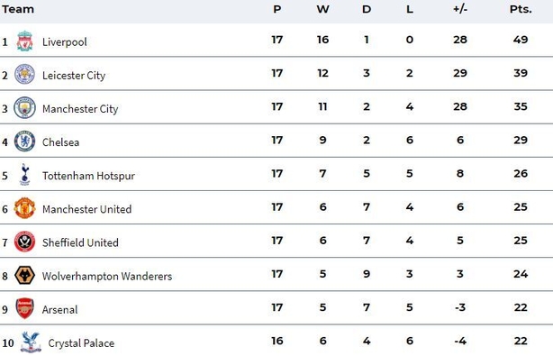Click the Crystal Palace eagle badge

(31, 342)
